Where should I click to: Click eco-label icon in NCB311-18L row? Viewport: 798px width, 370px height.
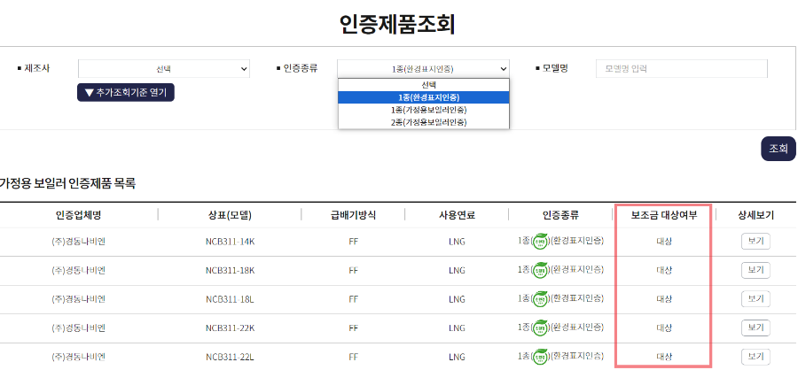(x=539, y=299)
